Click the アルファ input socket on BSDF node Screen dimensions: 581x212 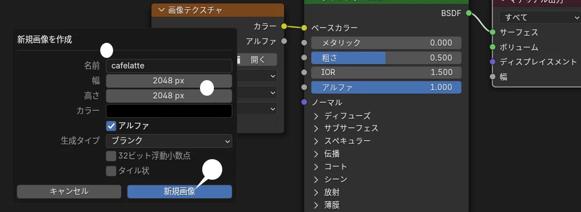[x=304, y=87]
